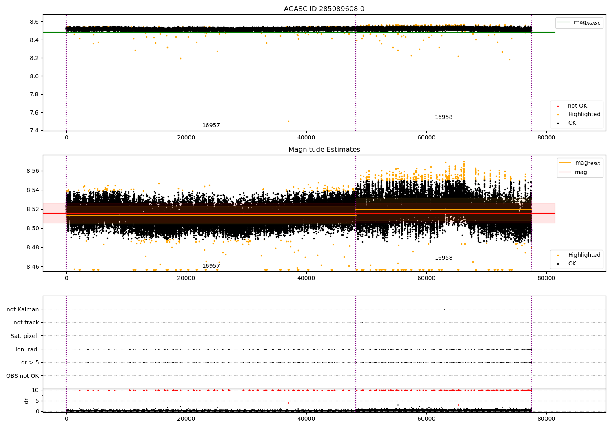This screenshot has height=428, width=612.
Task: Click the '8.2' y-axis tick label
Action: tap(34, 58)
